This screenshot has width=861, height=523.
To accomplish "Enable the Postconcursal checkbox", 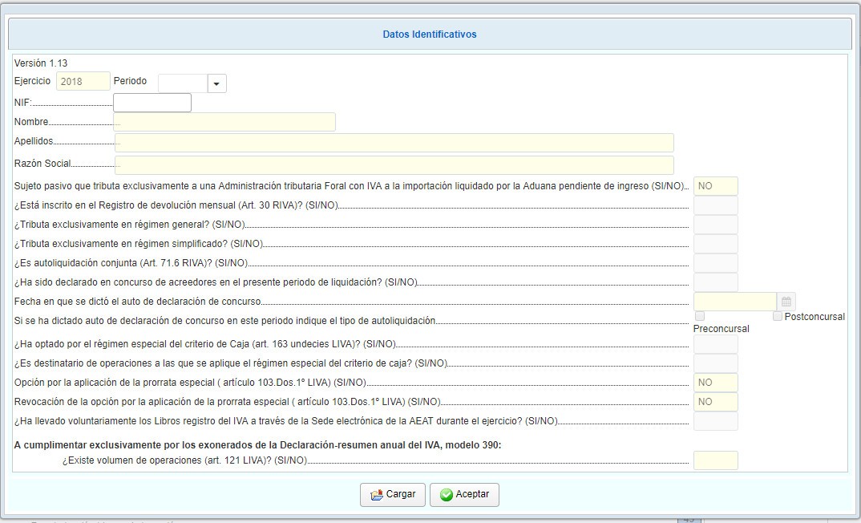I will pos(778,317).
